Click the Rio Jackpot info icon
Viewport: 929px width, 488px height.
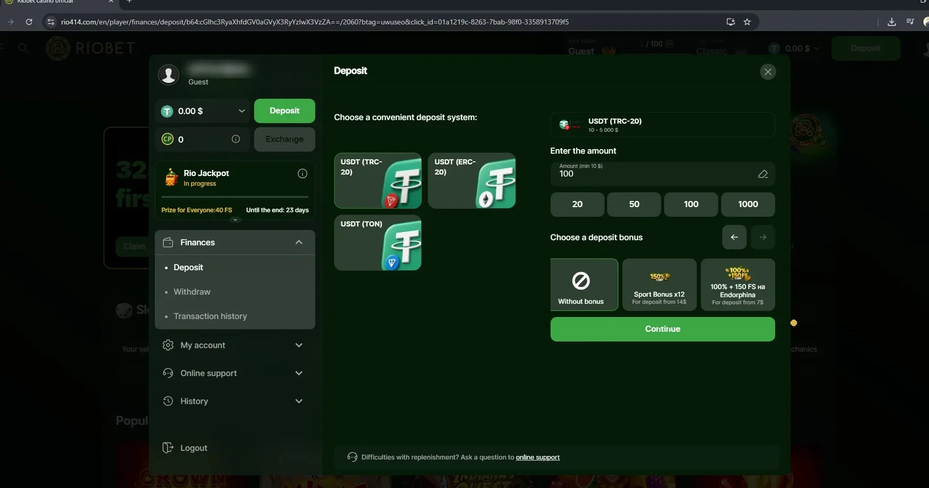(303, 174)
